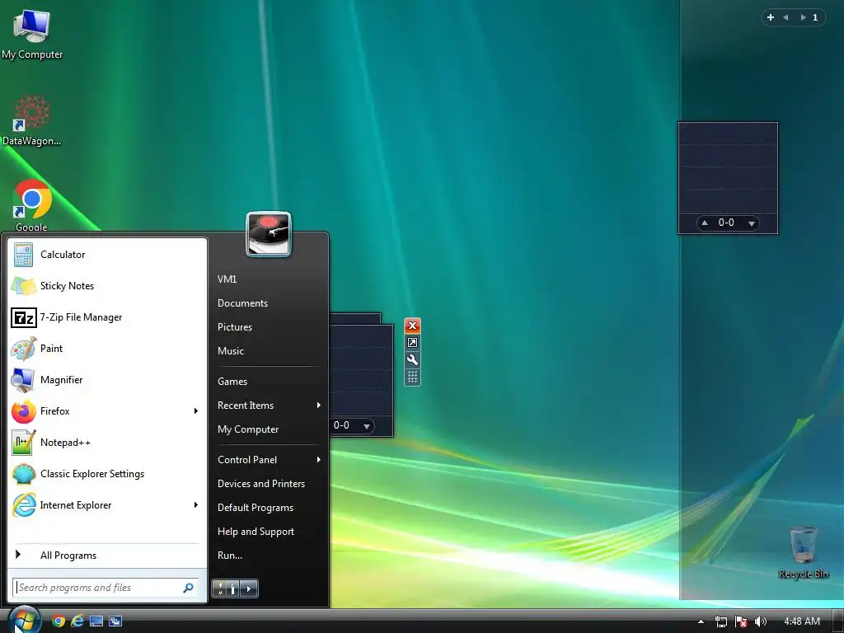Open Action Center flag tray icon
844x633 pixels.
741,621
